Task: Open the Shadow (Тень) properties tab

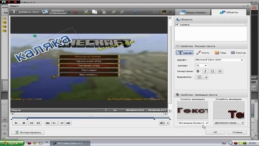Action: [x=220, y=53]
